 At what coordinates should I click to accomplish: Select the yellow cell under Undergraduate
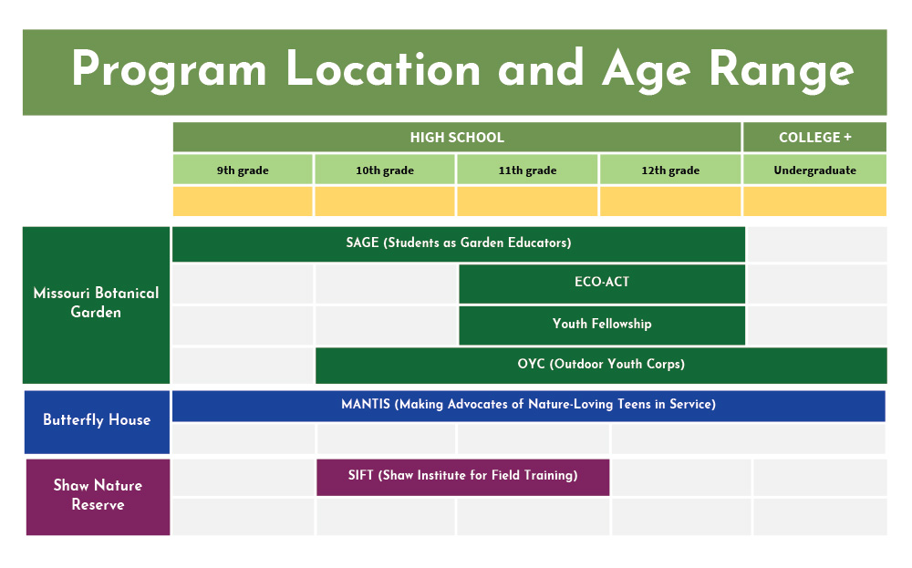click(814, 201)
